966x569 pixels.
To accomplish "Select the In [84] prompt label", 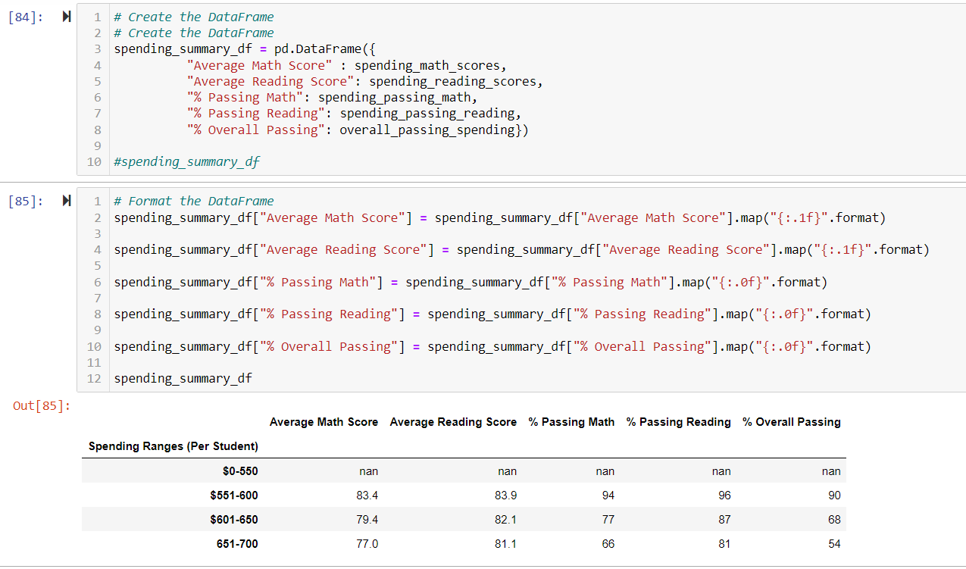I will tap(26, 17).
